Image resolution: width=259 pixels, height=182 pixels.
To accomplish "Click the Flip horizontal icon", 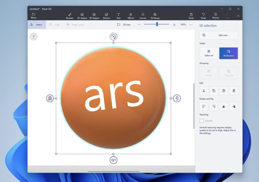I will click(x=224, y=106).
